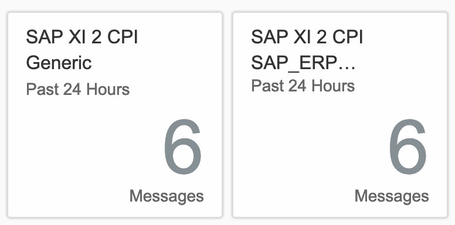Select the left monitoring tile showing 6 messages

point(115,114)
